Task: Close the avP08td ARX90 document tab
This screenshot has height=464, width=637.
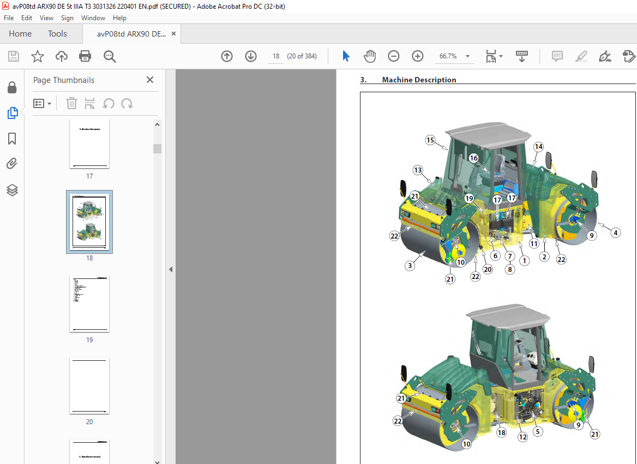Action: click(173, 34)
